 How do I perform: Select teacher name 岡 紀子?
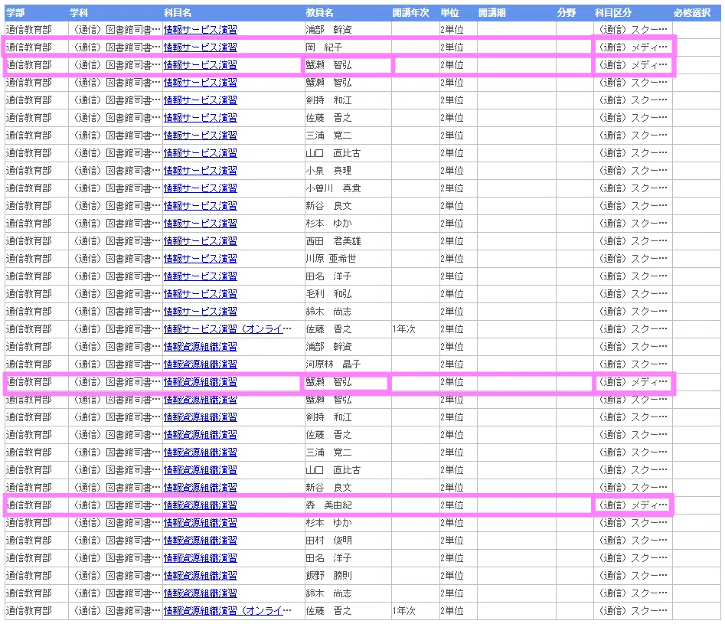coord(324,47)
